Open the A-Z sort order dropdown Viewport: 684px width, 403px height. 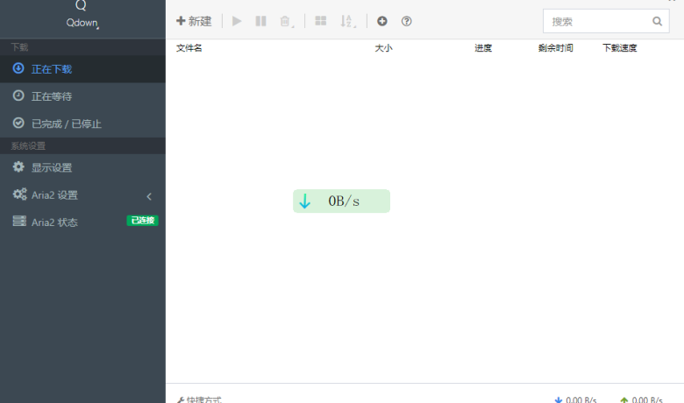coord(347,21)
